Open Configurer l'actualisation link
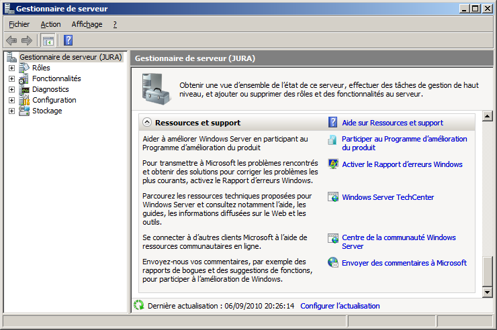This screenshot has width=497, height=330. [x=340, y=306]
